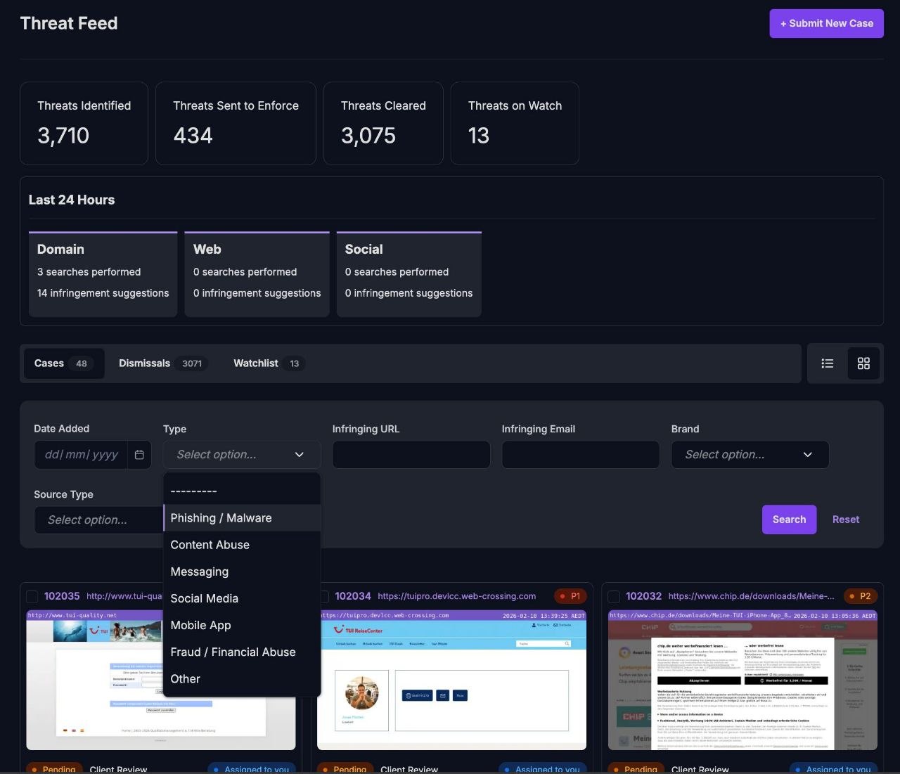
Task: Click the purple Search button
Action: click(789, 520)
